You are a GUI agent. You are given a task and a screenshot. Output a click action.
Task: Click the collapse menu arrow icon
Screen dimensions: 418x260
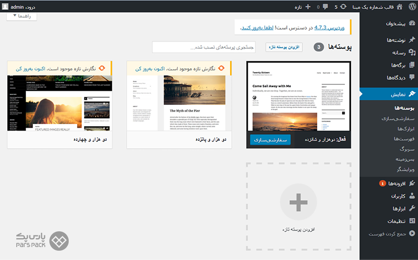412,234
